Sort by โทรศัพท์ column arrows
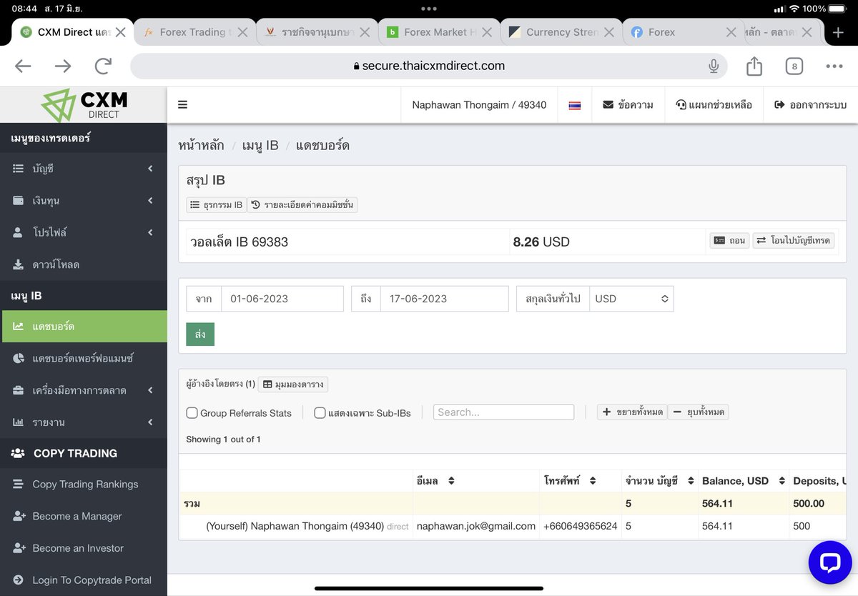 pos(593,481)
